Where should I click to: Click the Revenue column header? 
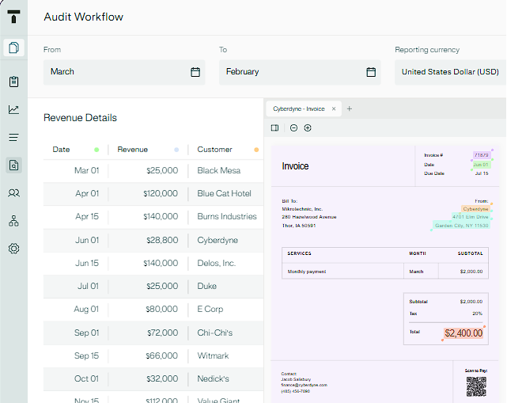pos(133,150)
